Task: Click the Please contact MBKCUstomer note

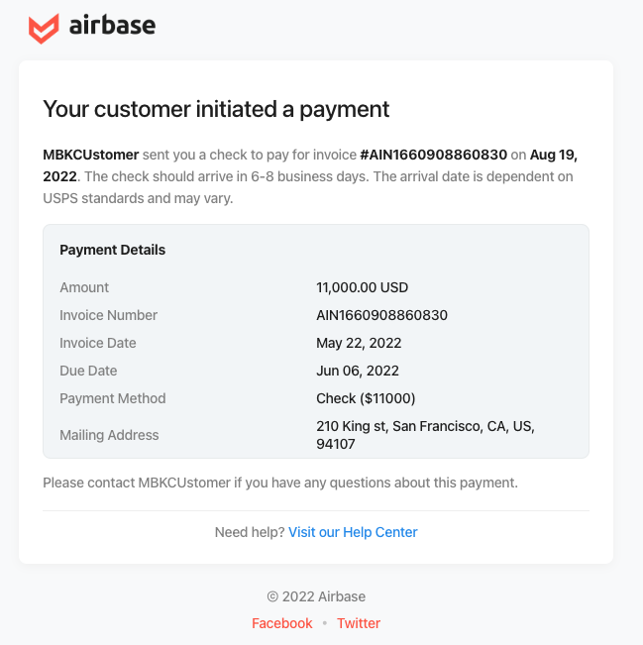Action: coord(280,483)
